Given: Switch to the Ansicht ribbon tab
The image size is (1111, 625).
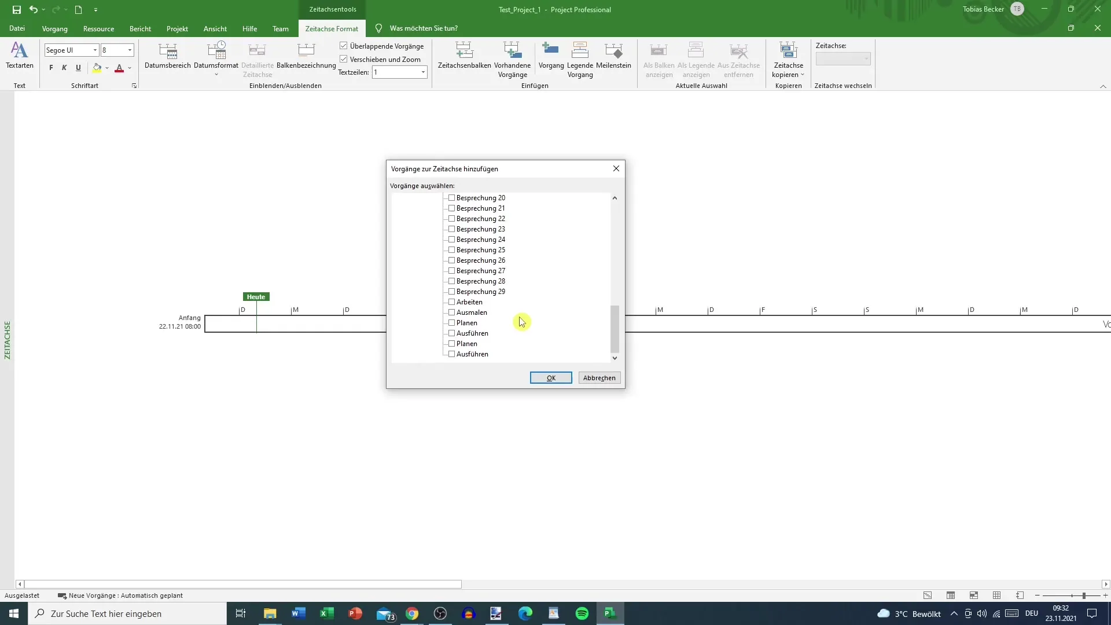Looking at the screenshot, I should point(215,28).
